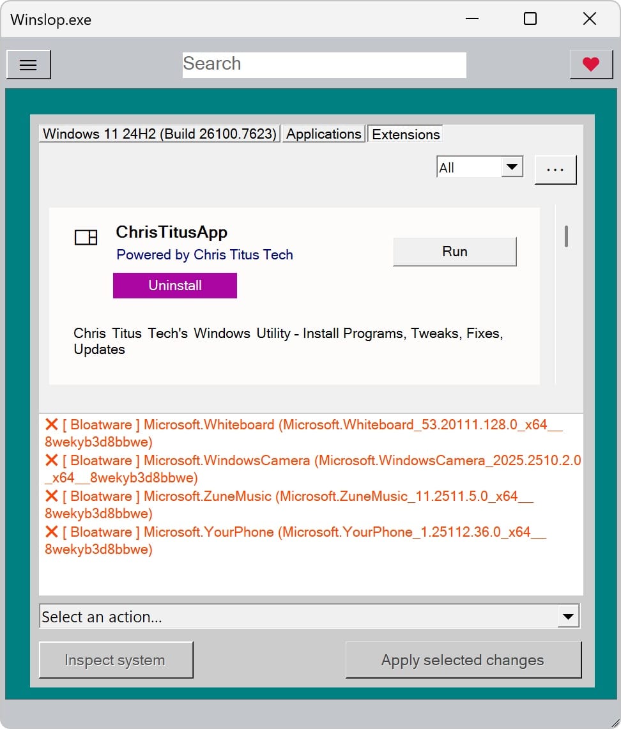621x729 pixels.
Task: Click the red X beside Microsoft.Whiteboard
Action: pos(52,424)
